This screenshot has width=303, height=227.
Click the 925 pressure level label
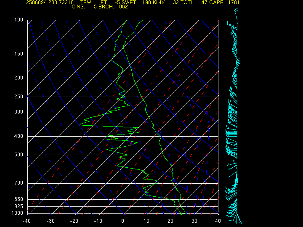tap(19, 206)
